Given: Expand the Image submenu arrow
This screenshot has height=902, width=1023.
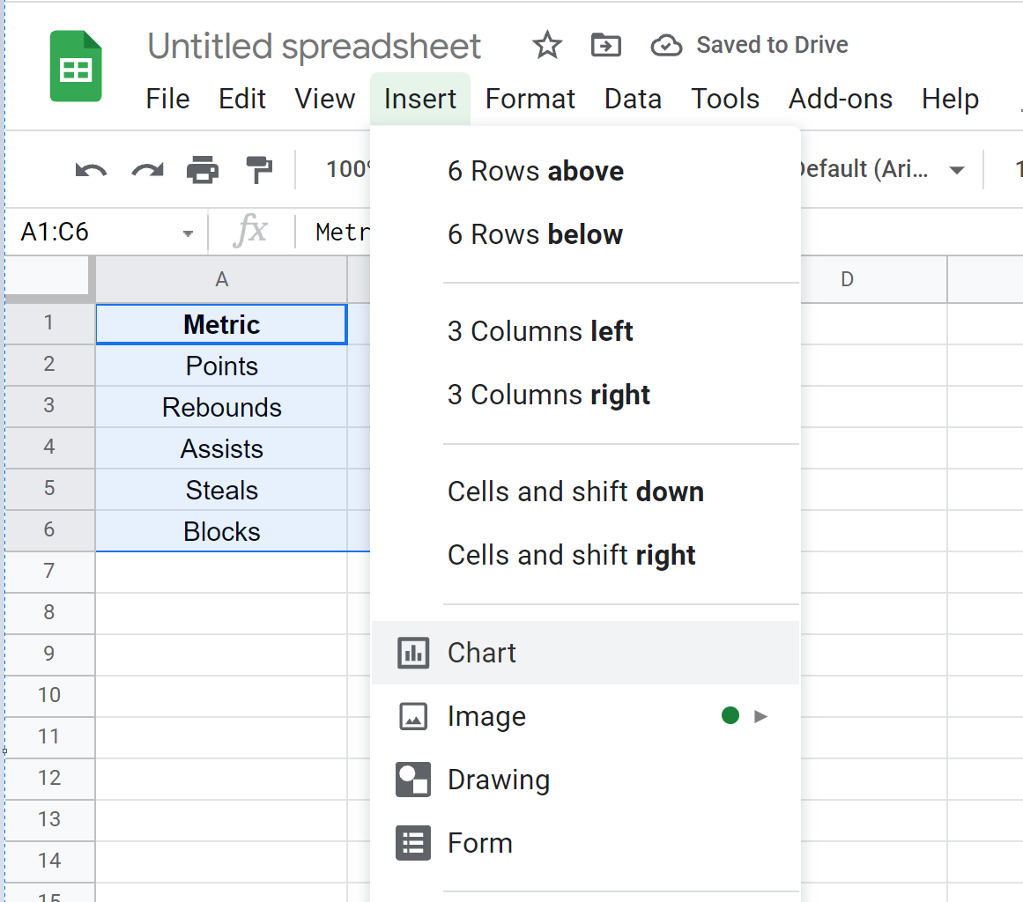Looking at the screenshot, I should (x=761, y=716).
